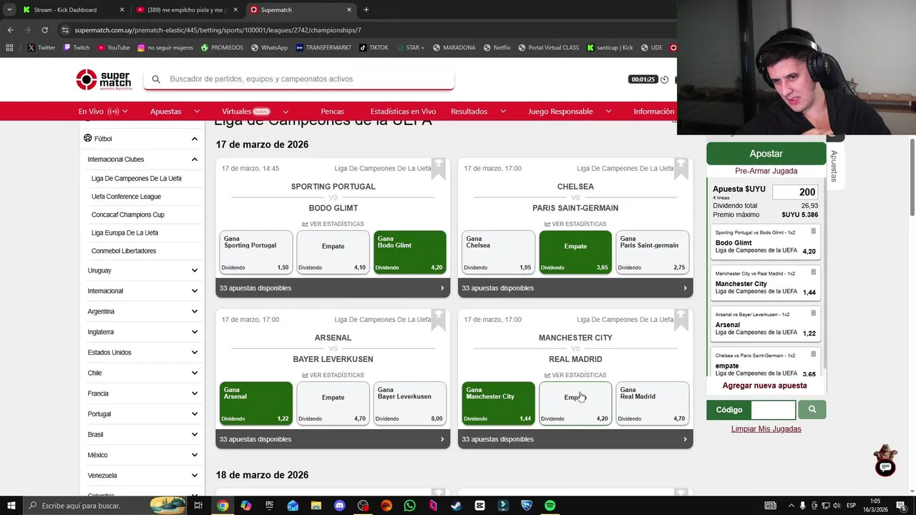
Task: Open a new browser tab
Action: click(366, 10)
